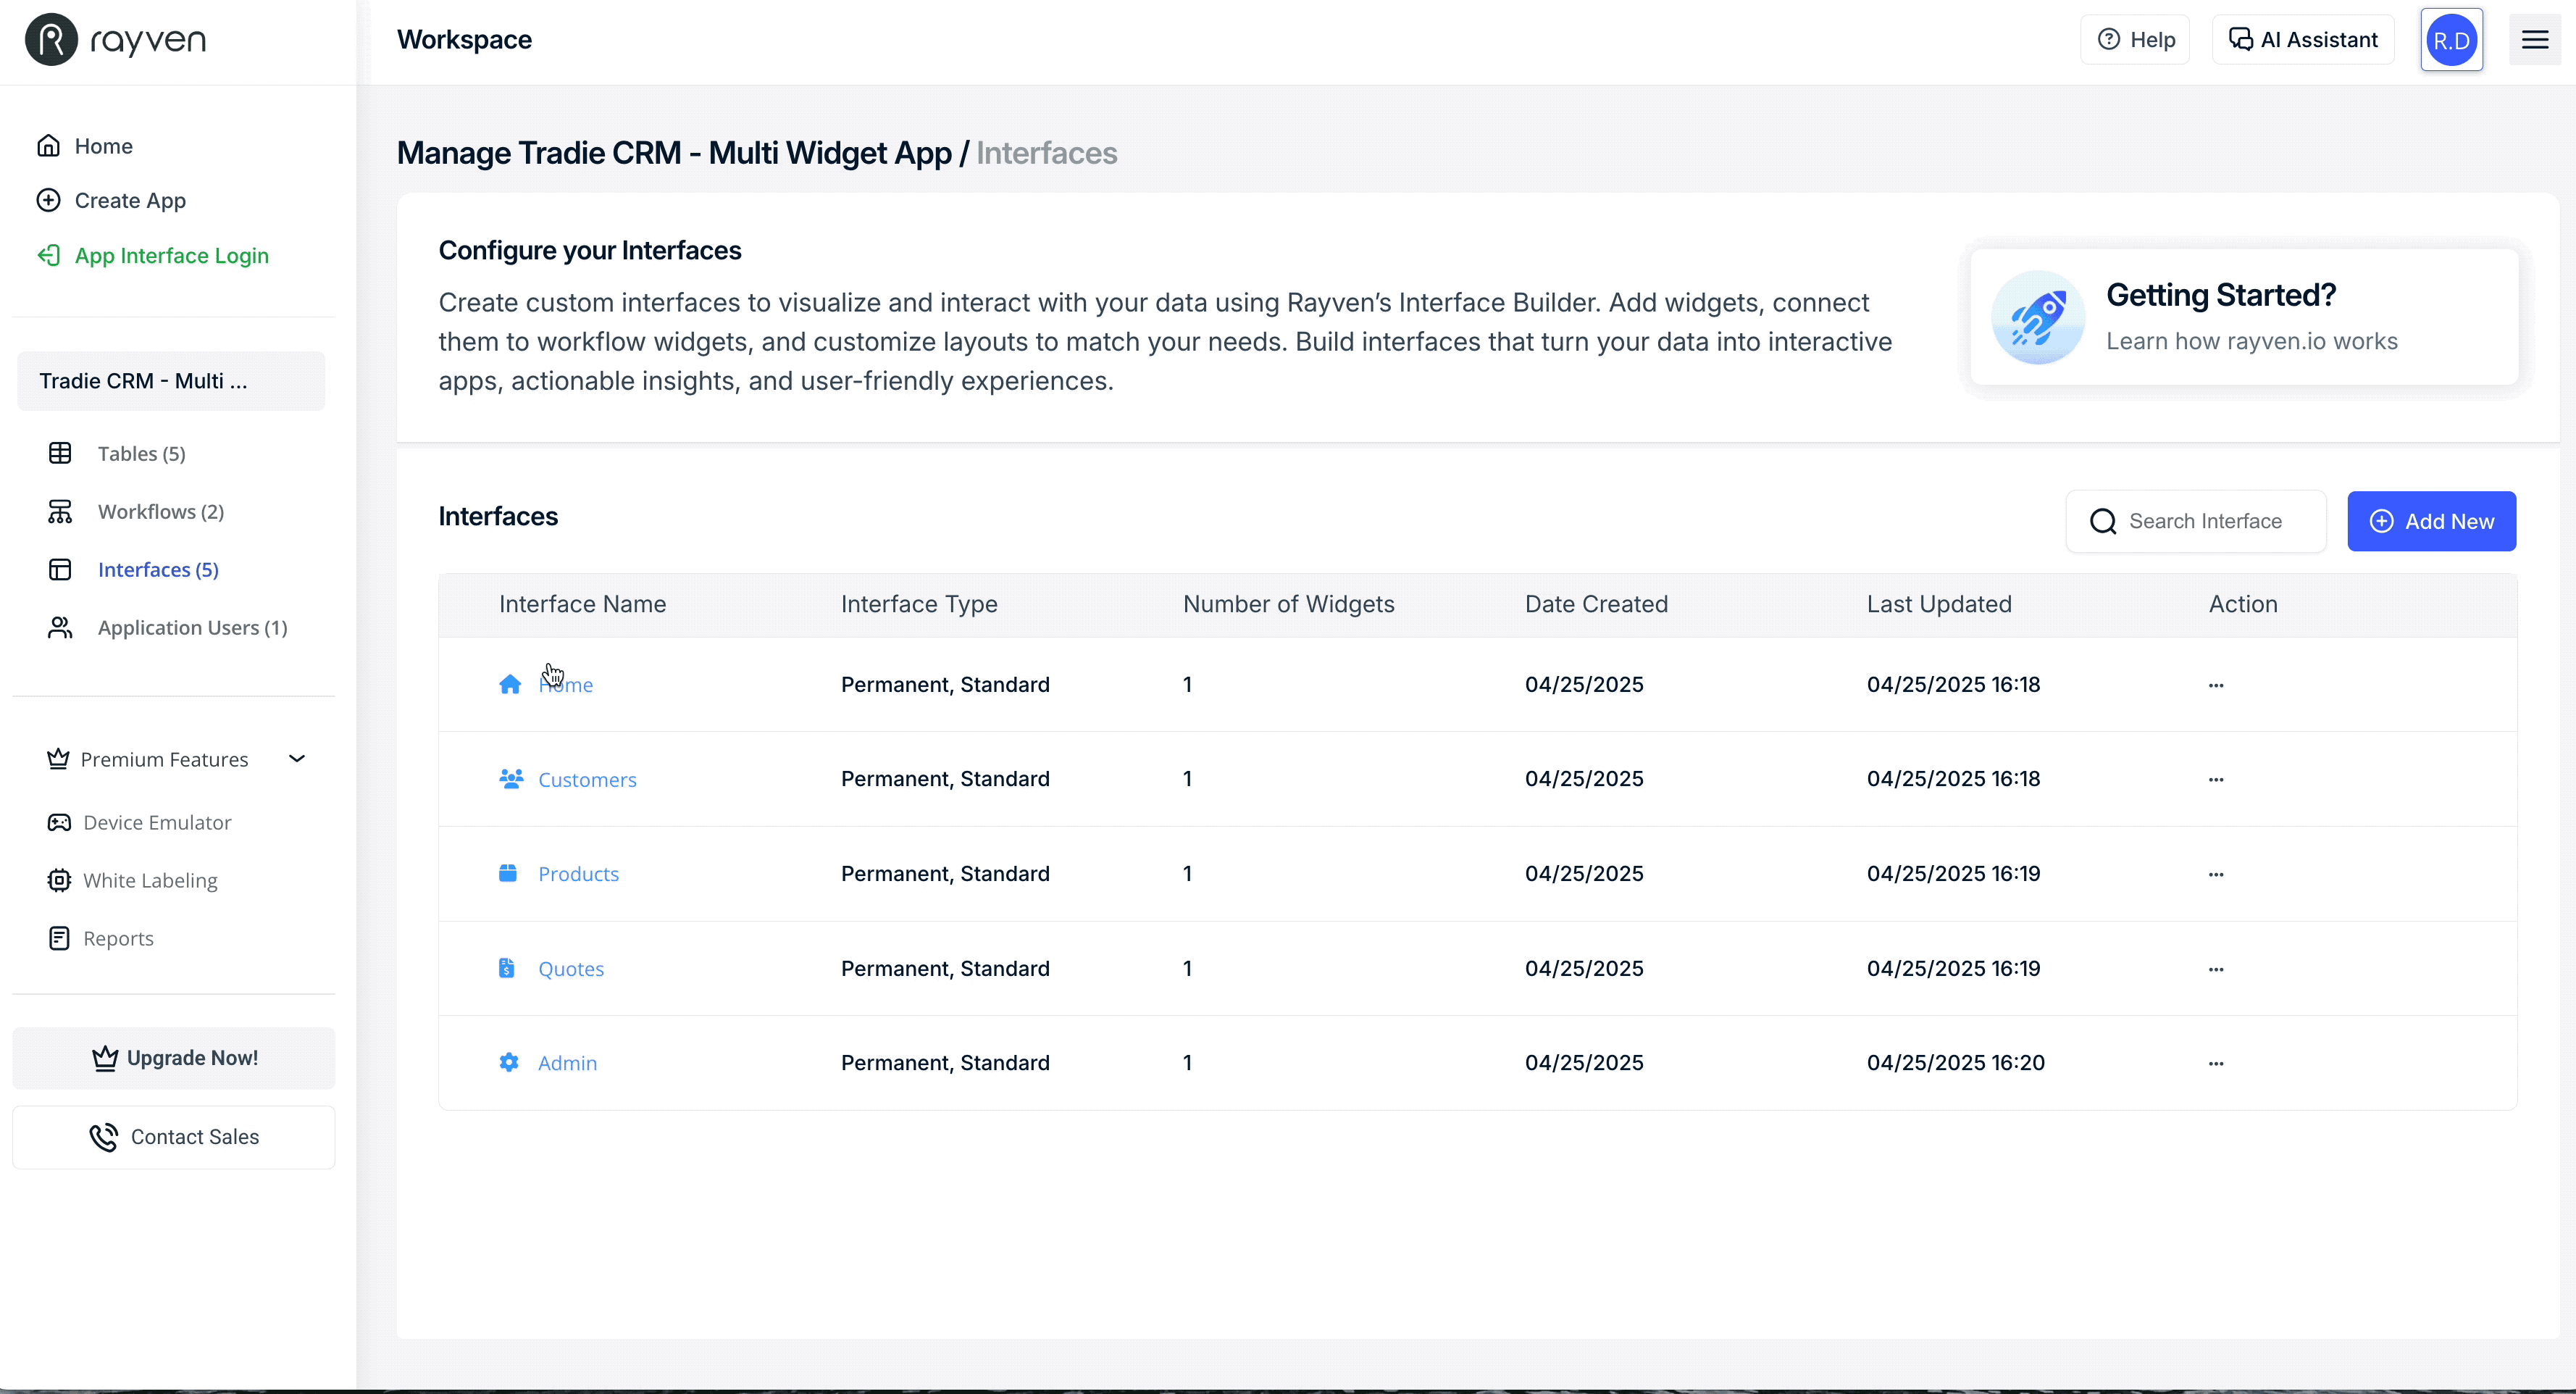This screenshot has height=1394, width=2576.
Task: Click the Number of Widgets header
Action: click(1288, 604)
